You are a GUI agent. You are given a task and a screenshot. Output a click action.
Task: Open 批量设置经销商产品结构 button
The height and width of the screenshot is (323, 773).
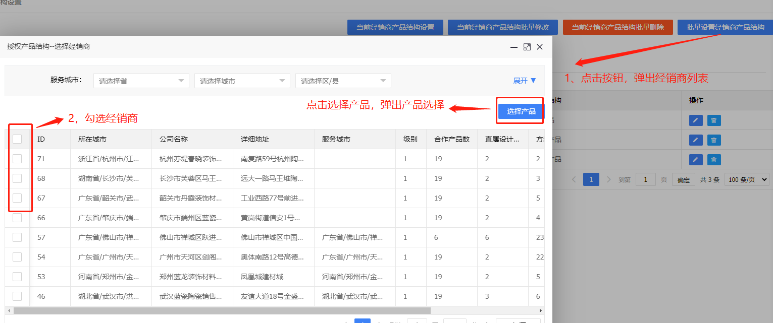pyautogui.click(x=725, y=27)
